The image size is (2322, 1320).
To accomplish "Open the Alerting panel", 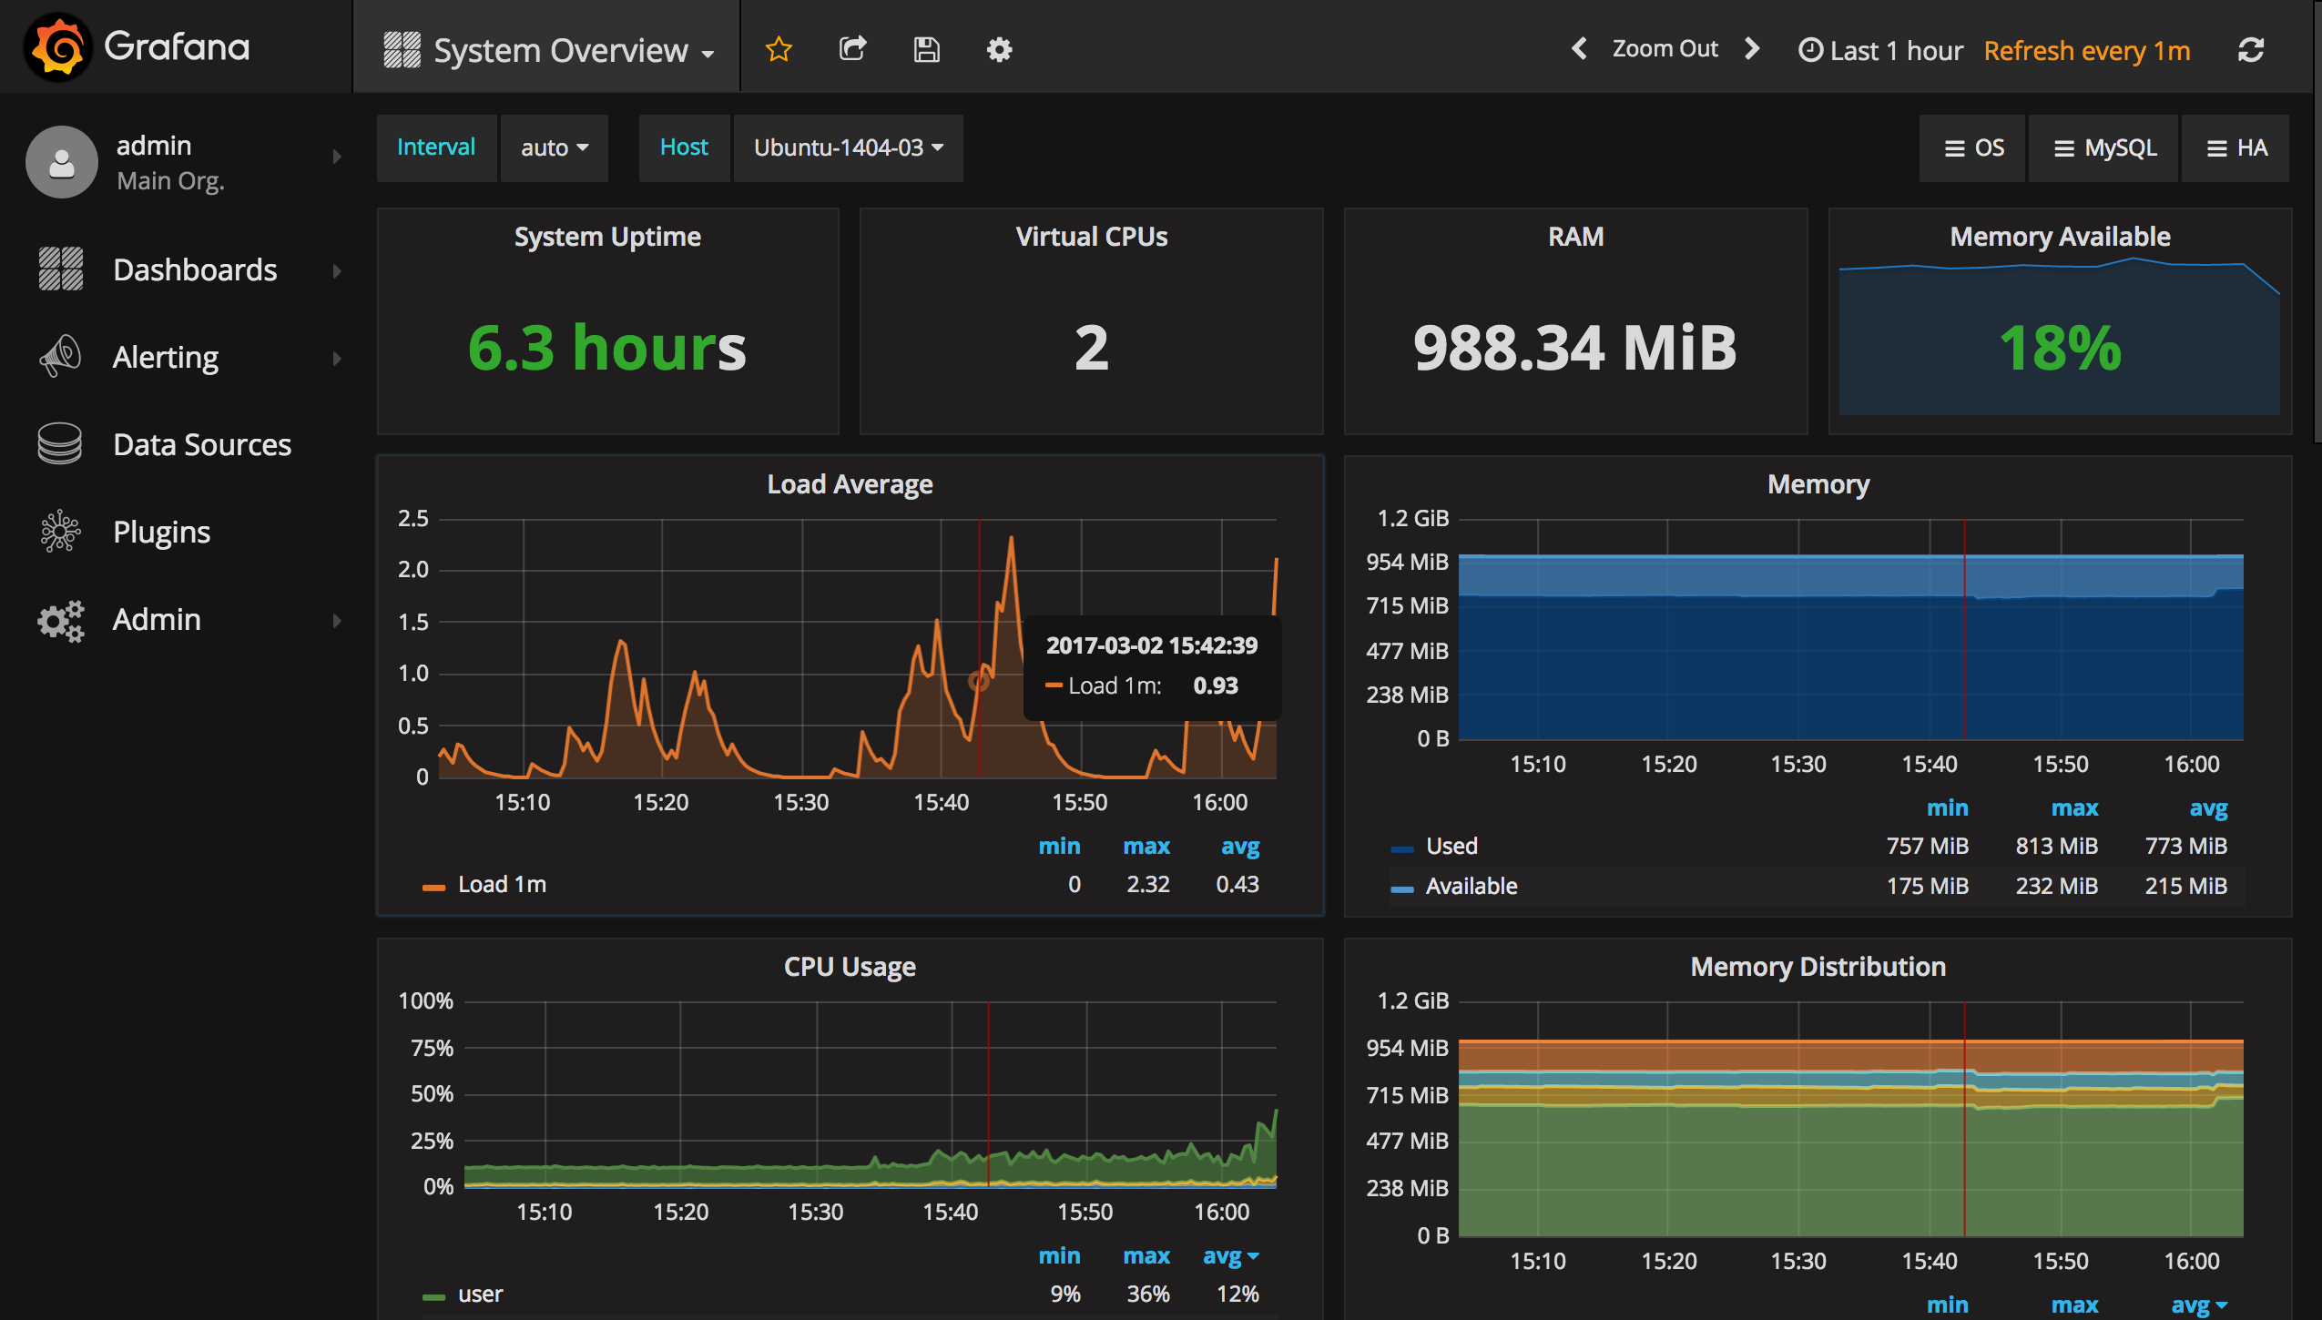I will click(x=169, y=356).
